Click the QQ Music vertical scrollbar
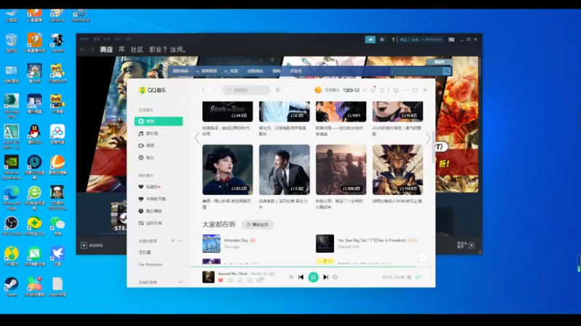The height and width of the screenshot is (326, 581). tap(434, 147)
